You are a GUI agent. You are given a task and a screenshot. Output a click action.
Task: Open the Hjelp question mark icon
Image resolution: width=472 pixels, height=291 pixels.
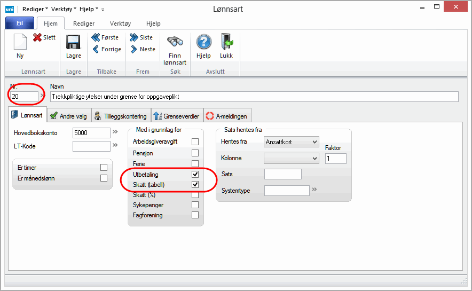click(x=203, y=43)
